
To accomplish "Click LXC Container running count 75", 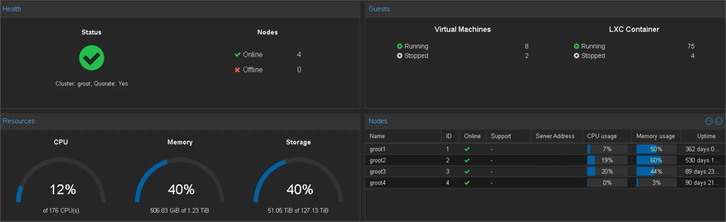I will point(691,46).
